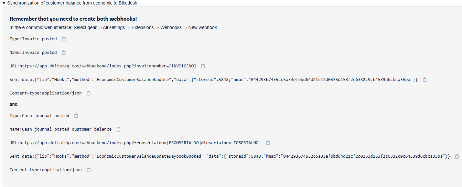Click the EconomicCustomerBalanceUpdateDaybookBooked sent data text
The image size is (462, 187).
[x=230, y=156]
